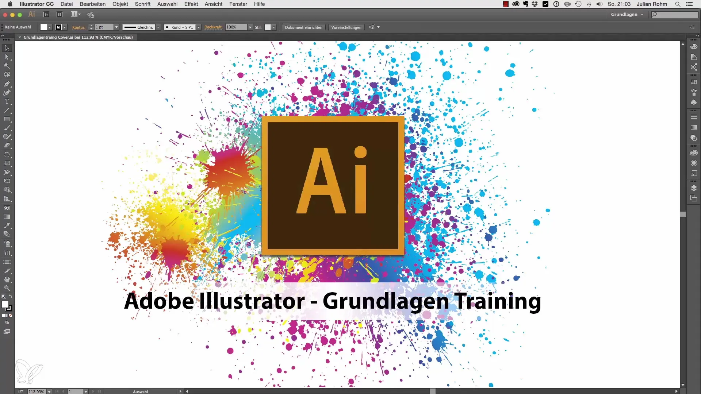Viewport: 701px width, 394px height.
Task: Open the Gleichm. stroke profile dropdown
Action: click(158, 27)
